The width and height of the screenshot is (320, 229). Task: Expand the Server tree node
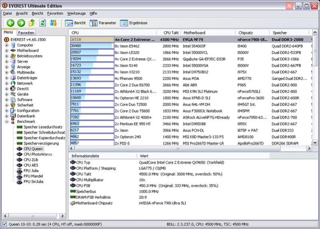click(7, 61)
